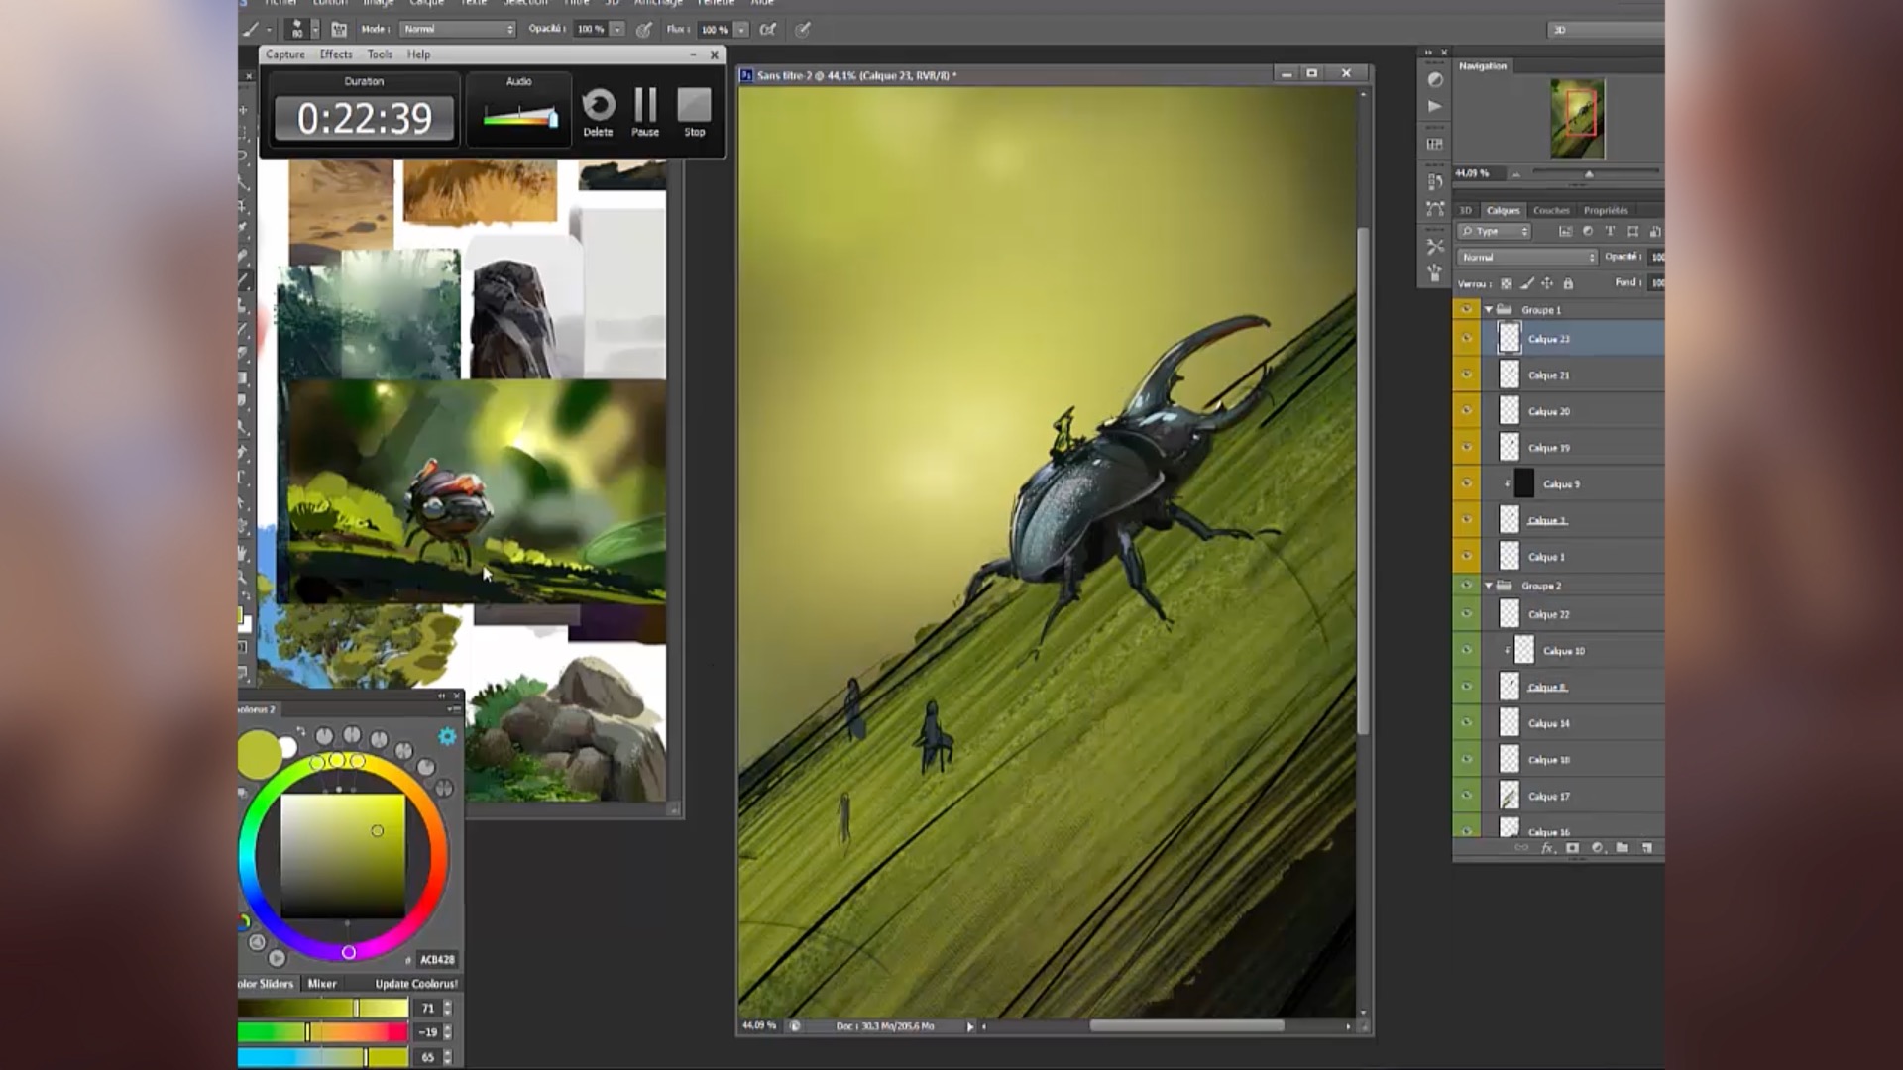Open the brush preset picker showing 80
Viewport: 1903px width, 1070px height.
301,29
